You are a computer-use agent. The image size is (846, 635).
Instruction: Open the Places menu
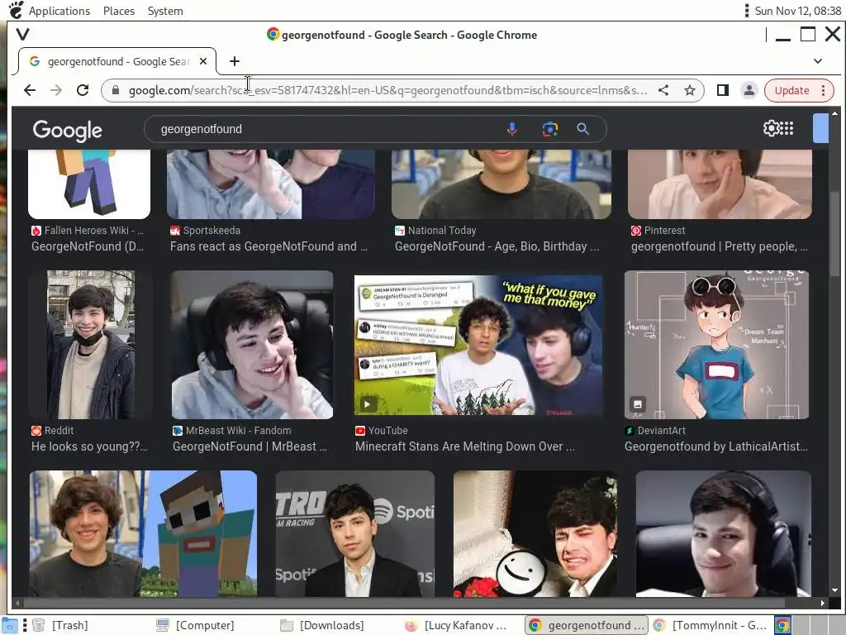point(119,11)
